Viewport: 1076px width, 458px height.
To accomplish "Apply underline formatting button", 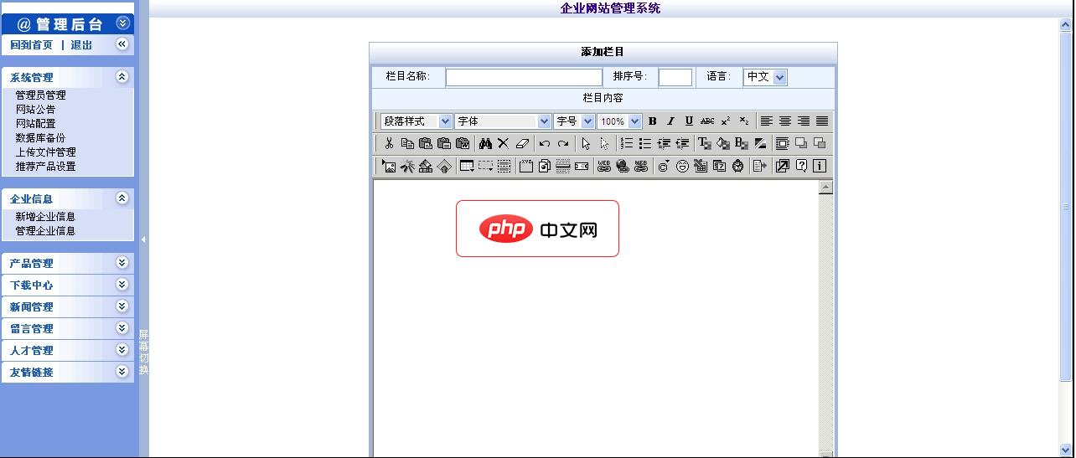I will tap(689, 121).
